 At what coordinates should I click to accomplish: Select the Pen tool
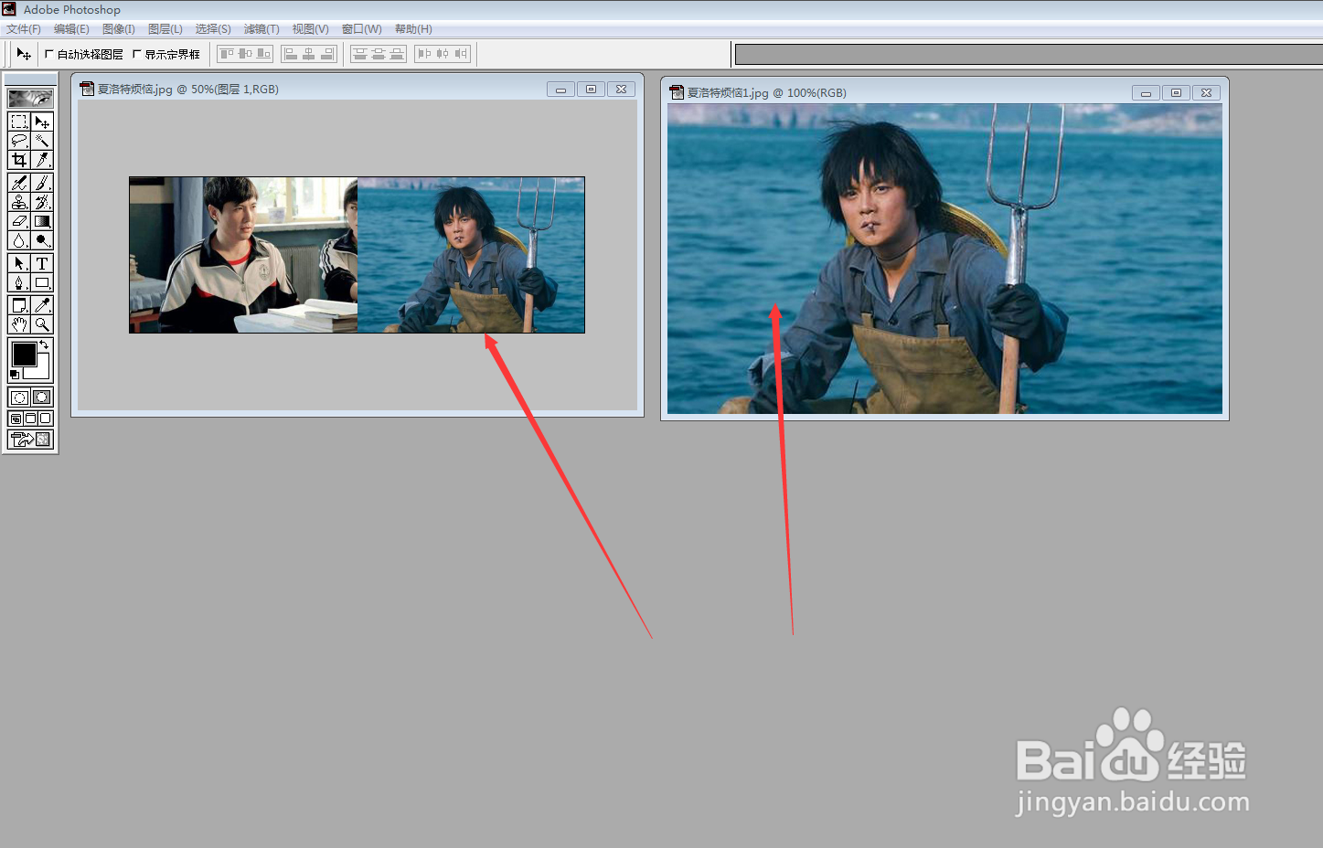pyautogui.click(x=19, y=282)
